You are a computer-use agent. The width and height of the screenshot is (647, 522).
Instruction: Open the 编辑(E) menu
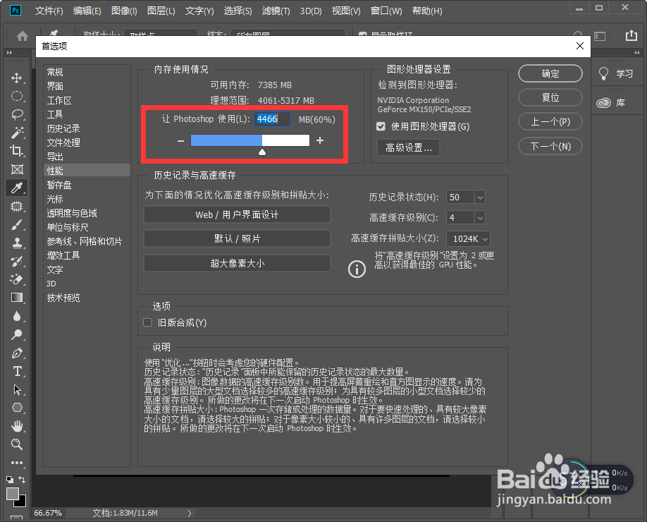tap(87, 11)
